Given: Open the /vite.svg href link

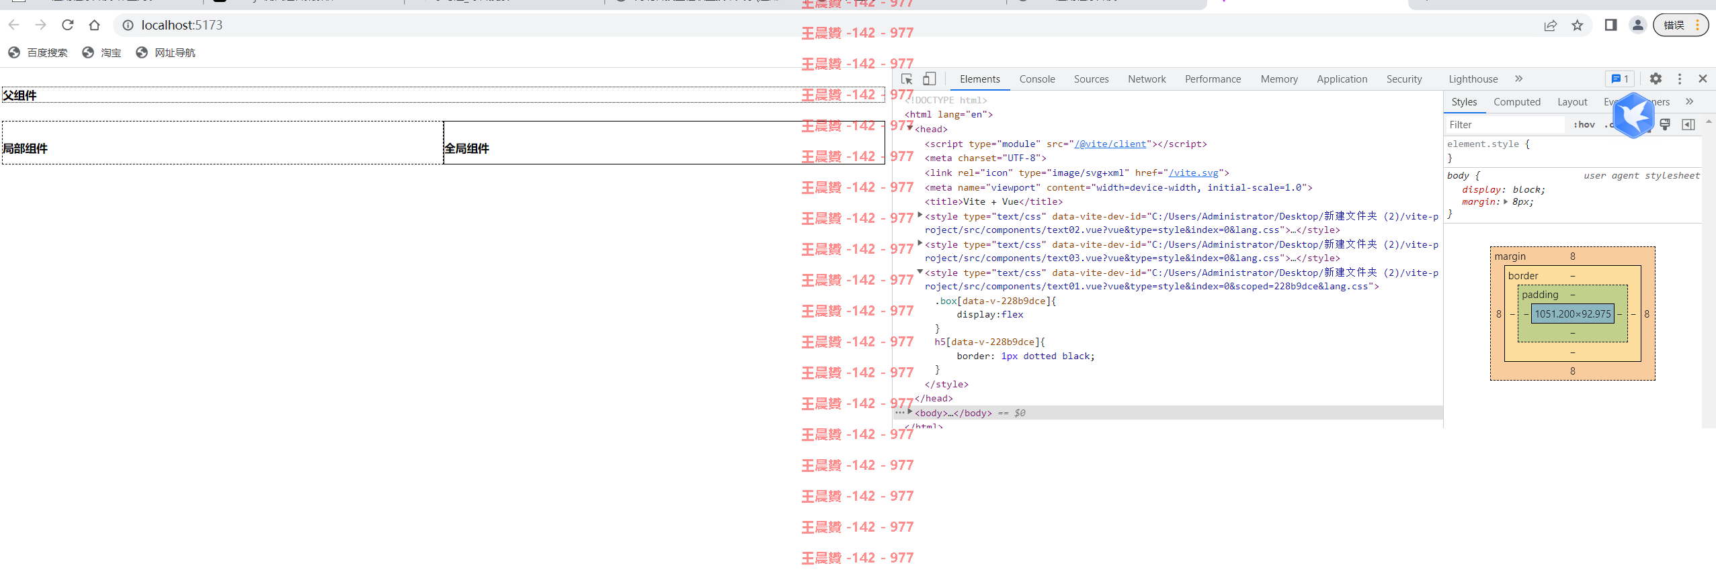Looking at the screenshot, I should coord(1194,173).
